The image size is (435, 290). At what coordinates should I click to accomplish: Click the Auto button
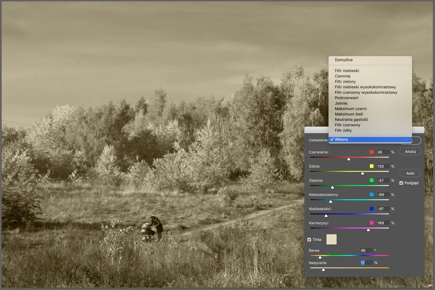(x=410, y=173)
